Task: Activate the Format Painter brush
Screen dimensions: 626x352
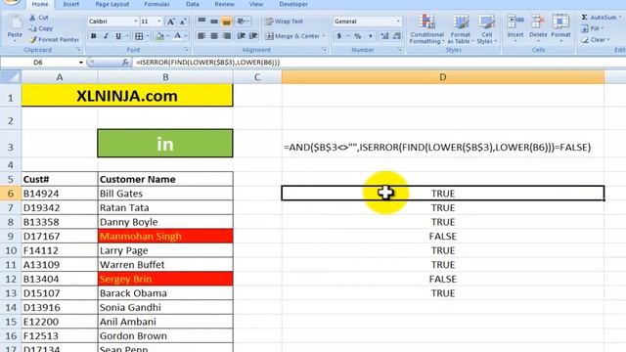Action: tap(32, 39)
